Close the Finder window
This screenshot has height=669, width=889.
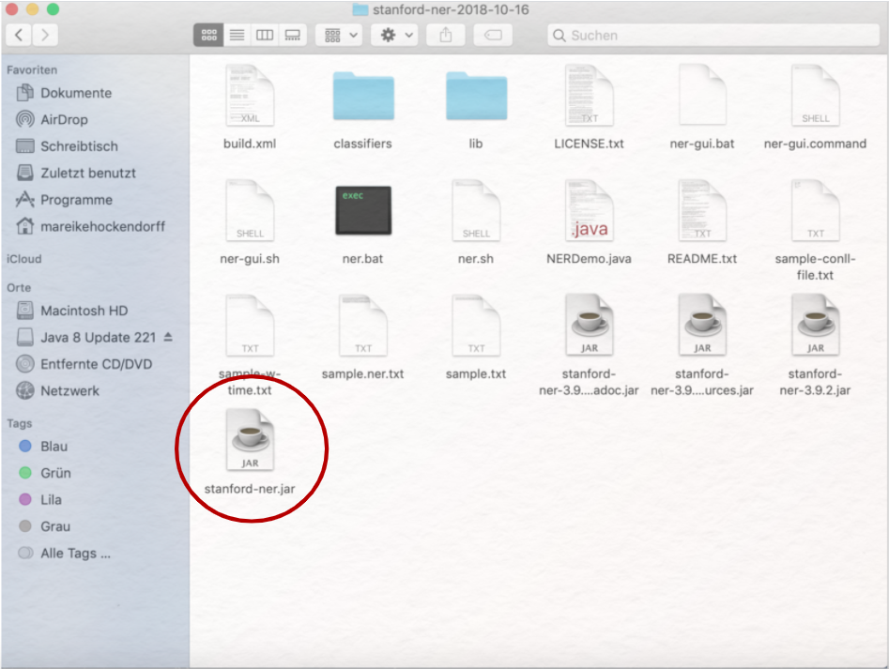[x=10, y=9]
